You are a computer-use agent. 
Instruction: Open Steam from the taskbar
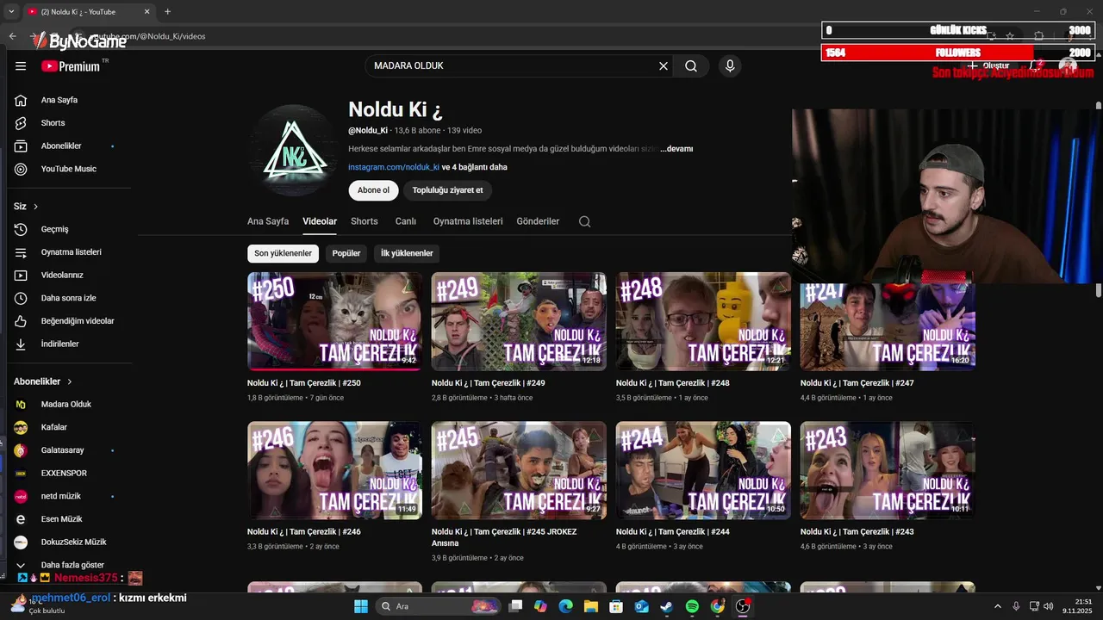coord(667,606)
